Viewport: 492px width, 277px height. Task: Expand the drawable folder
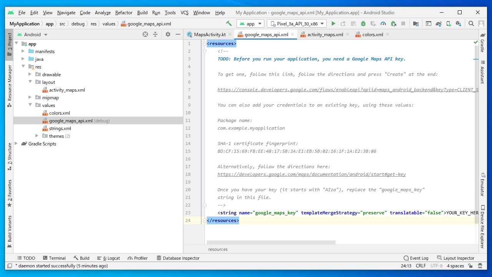[x=30, y=74]
